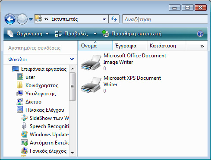Show more columns with » chevron
The image size is (211, 160).
202,46
